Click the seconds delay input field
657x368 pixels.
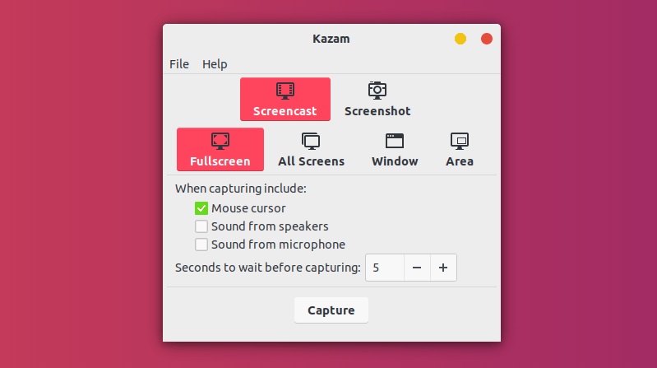tap(385, 268)
